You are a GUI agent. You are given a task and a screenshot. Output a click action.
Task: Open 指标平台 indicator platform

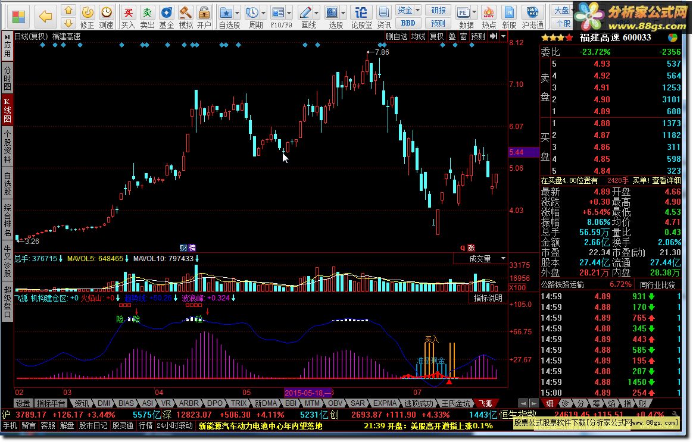pos(51,403)
